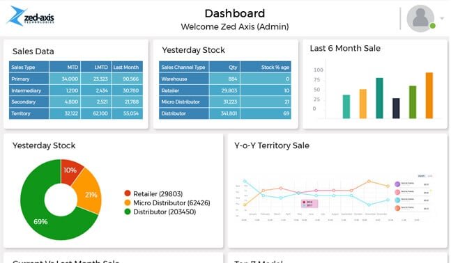451x263 pixels.
Task: Click the Stock % age column header
Action: [x=266, y=67]
